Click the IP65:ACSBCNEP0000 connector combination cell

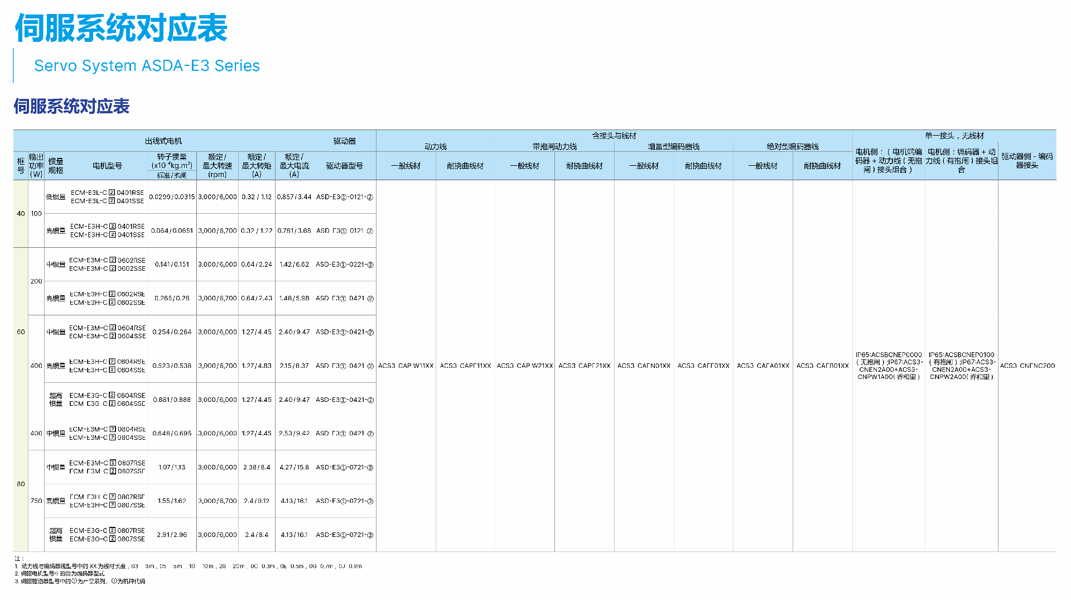[x=889, y=366]
